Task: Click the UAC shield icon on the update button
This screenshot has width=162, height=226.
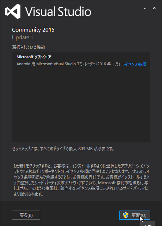Action: pos(126,215)
